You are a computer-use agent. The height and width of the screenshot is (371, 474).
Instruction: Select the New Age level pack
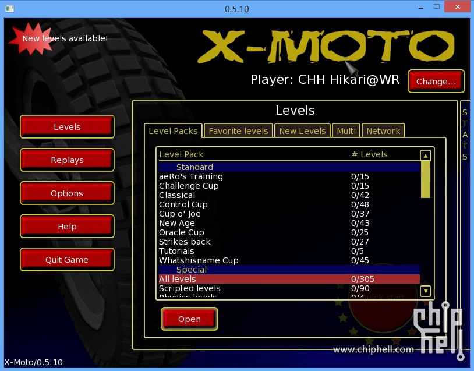tap(289, 223)
